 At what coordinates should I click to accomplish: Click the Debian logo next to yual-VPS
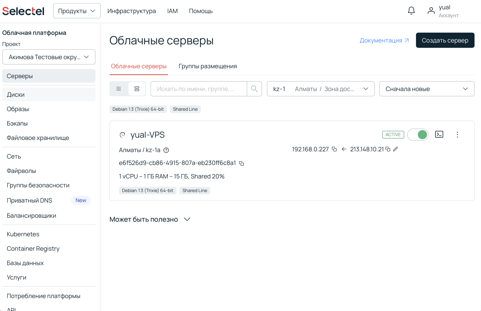(x=122, y=135)
